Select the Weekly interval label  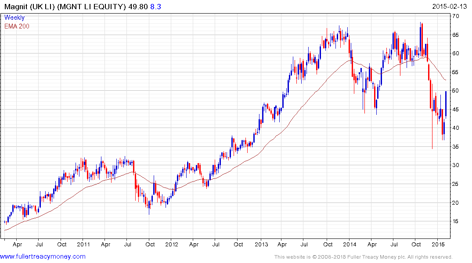[x=14, y=18]
